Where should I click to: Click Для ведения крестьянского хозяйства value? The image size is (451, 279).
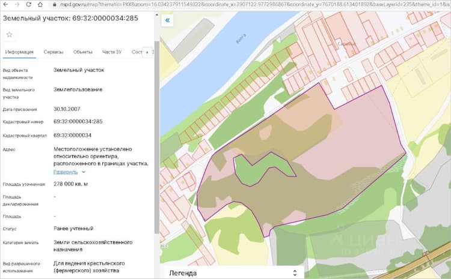(89, 267)
